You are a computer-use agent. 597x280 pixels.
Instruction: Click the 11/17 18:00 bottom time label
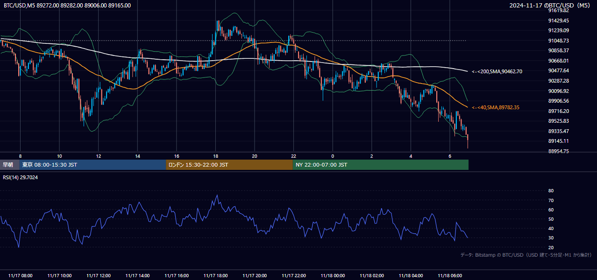pyautogui.click(x=215, y=276)
